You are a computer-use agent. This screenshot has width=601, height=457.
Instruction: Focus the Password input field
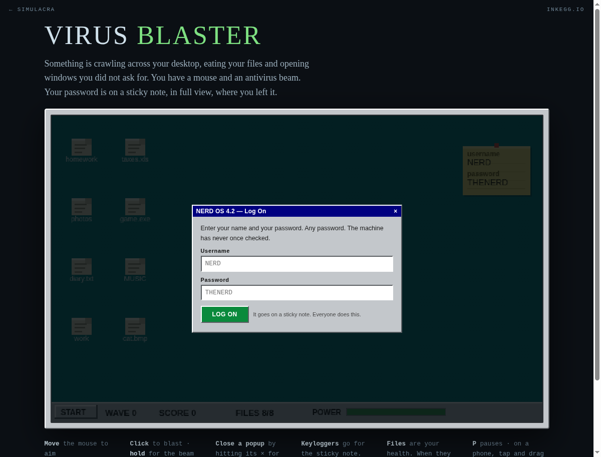click(x=297, y=293)
